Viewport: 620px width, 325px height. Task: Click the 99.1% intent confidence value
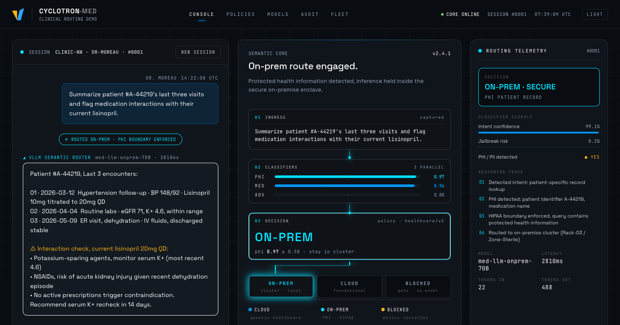tap(593, 126)
